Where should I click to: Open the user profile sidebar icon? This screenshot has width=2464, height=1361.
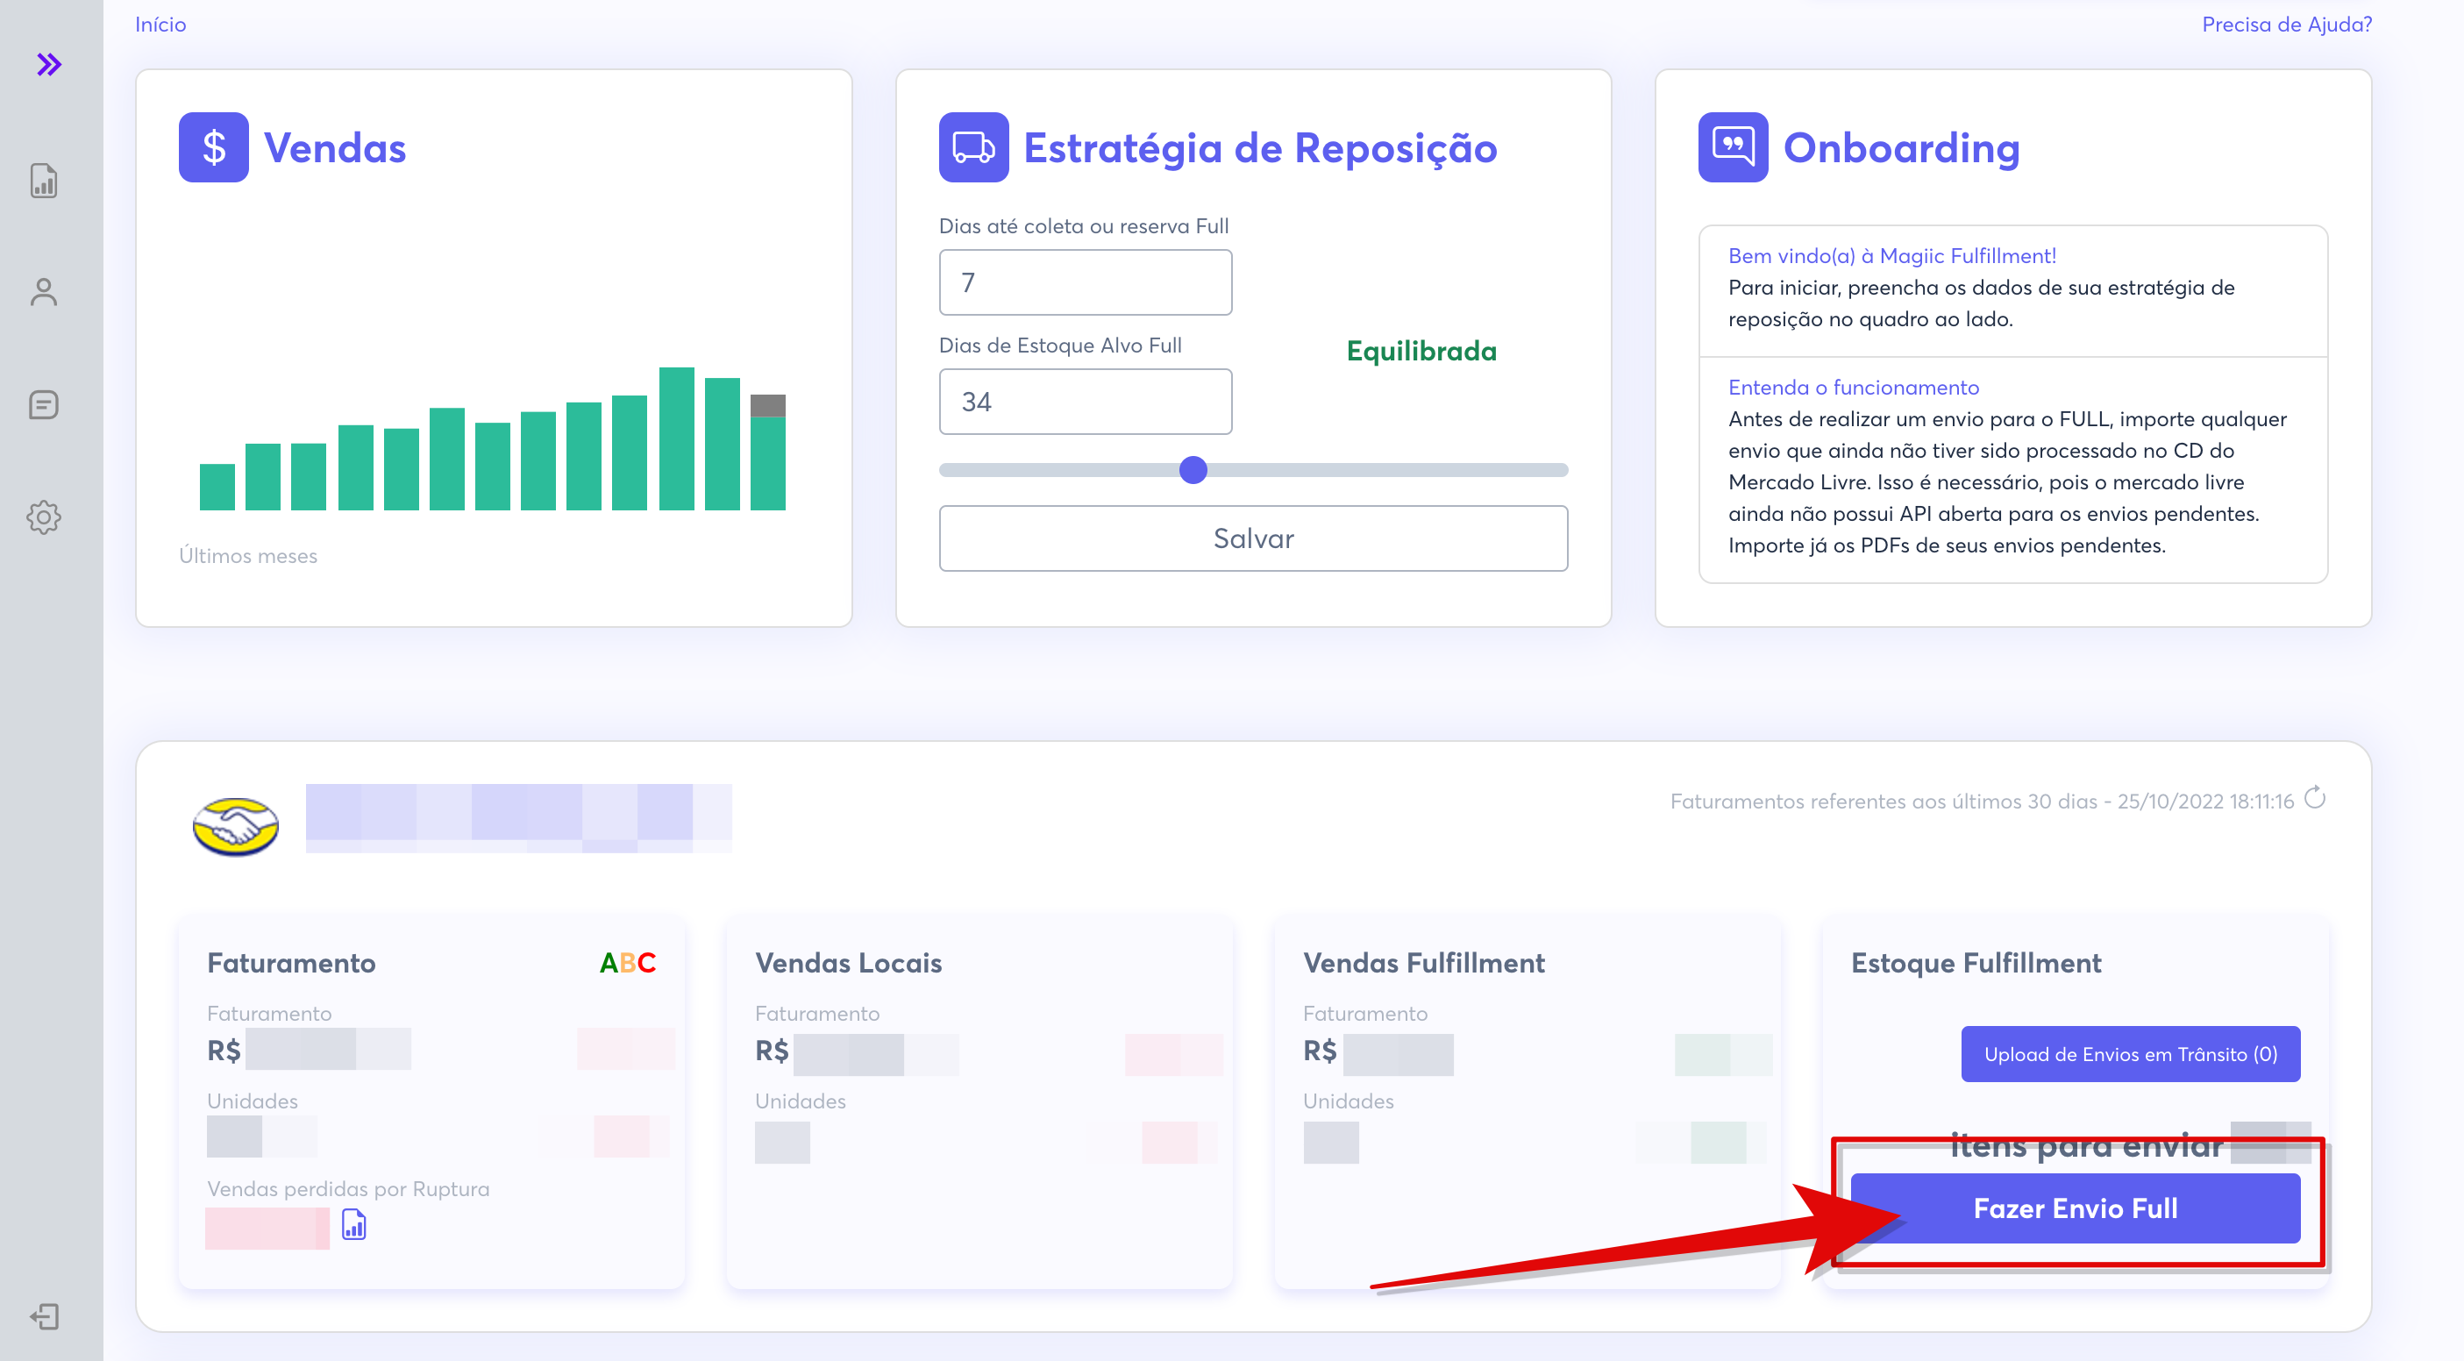click(44, 292)
